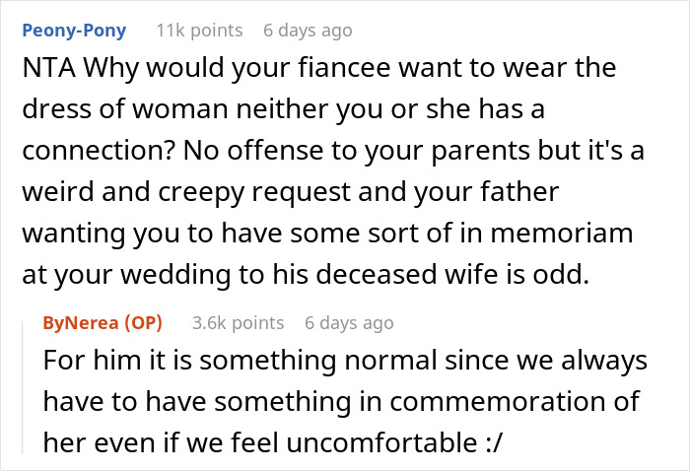
Task: Open Peony-Pony's user profile link
Action: coord(74,31)
